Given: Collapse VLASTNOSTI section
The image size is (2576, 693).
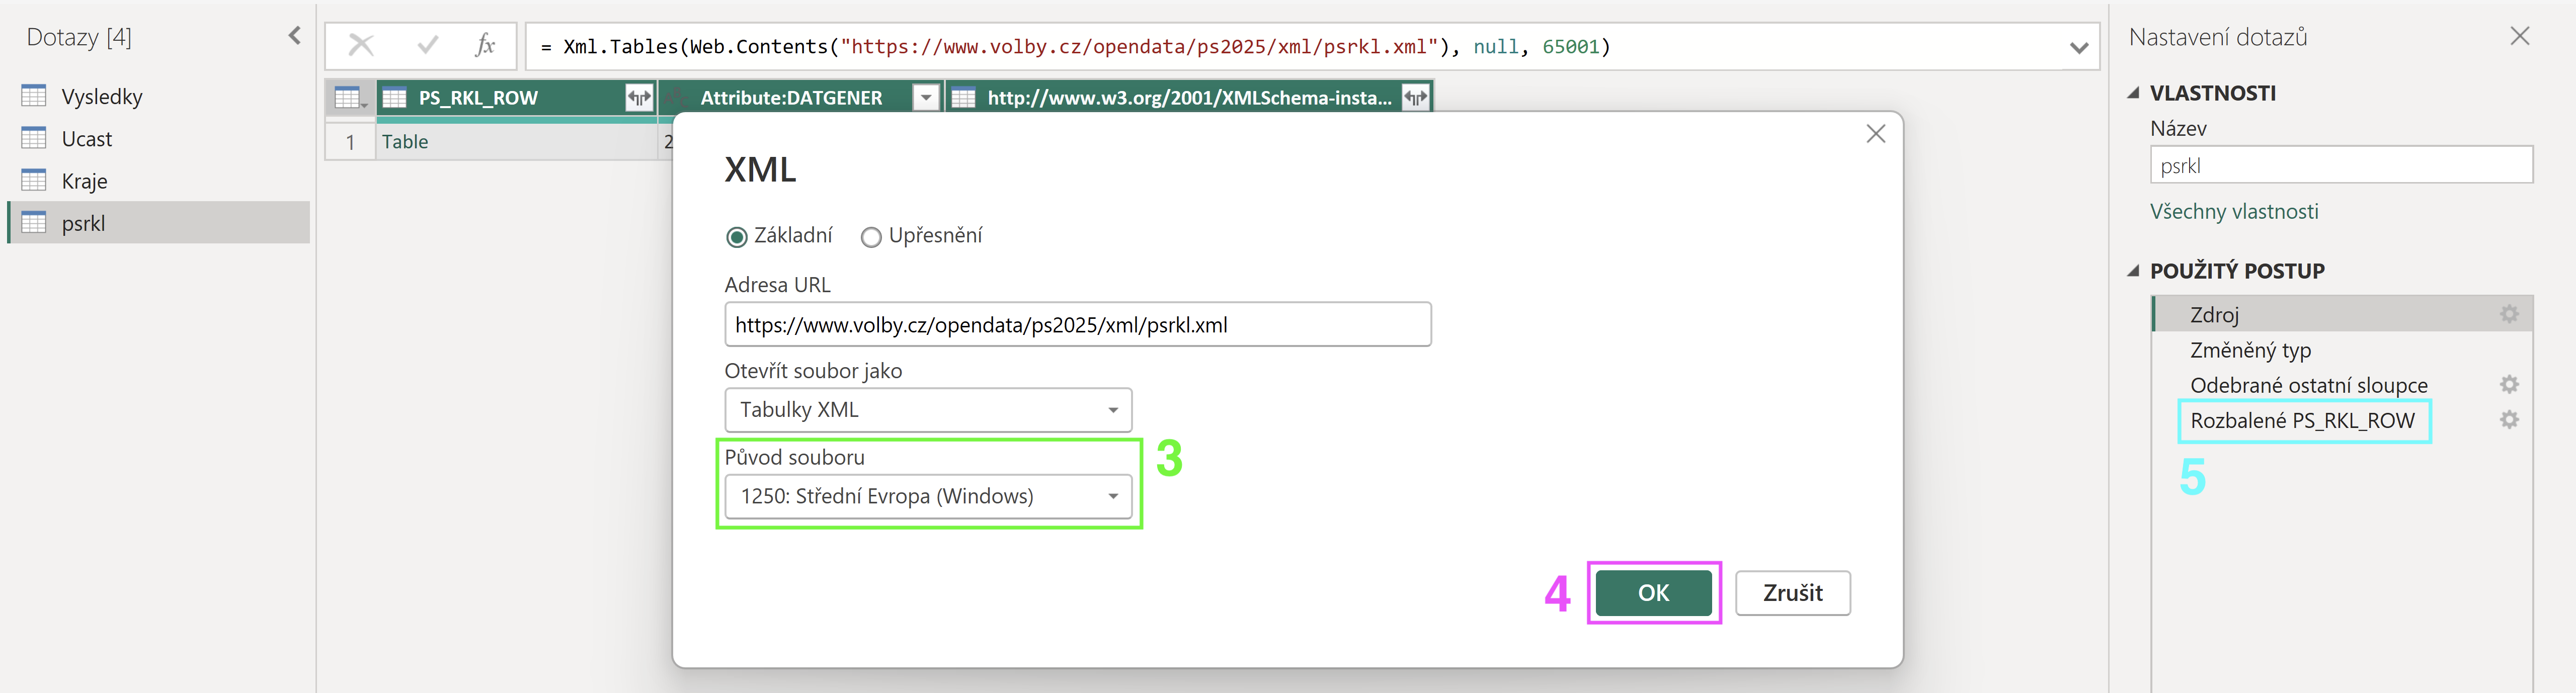Looking at the screenshot, I should [2133, 93].
